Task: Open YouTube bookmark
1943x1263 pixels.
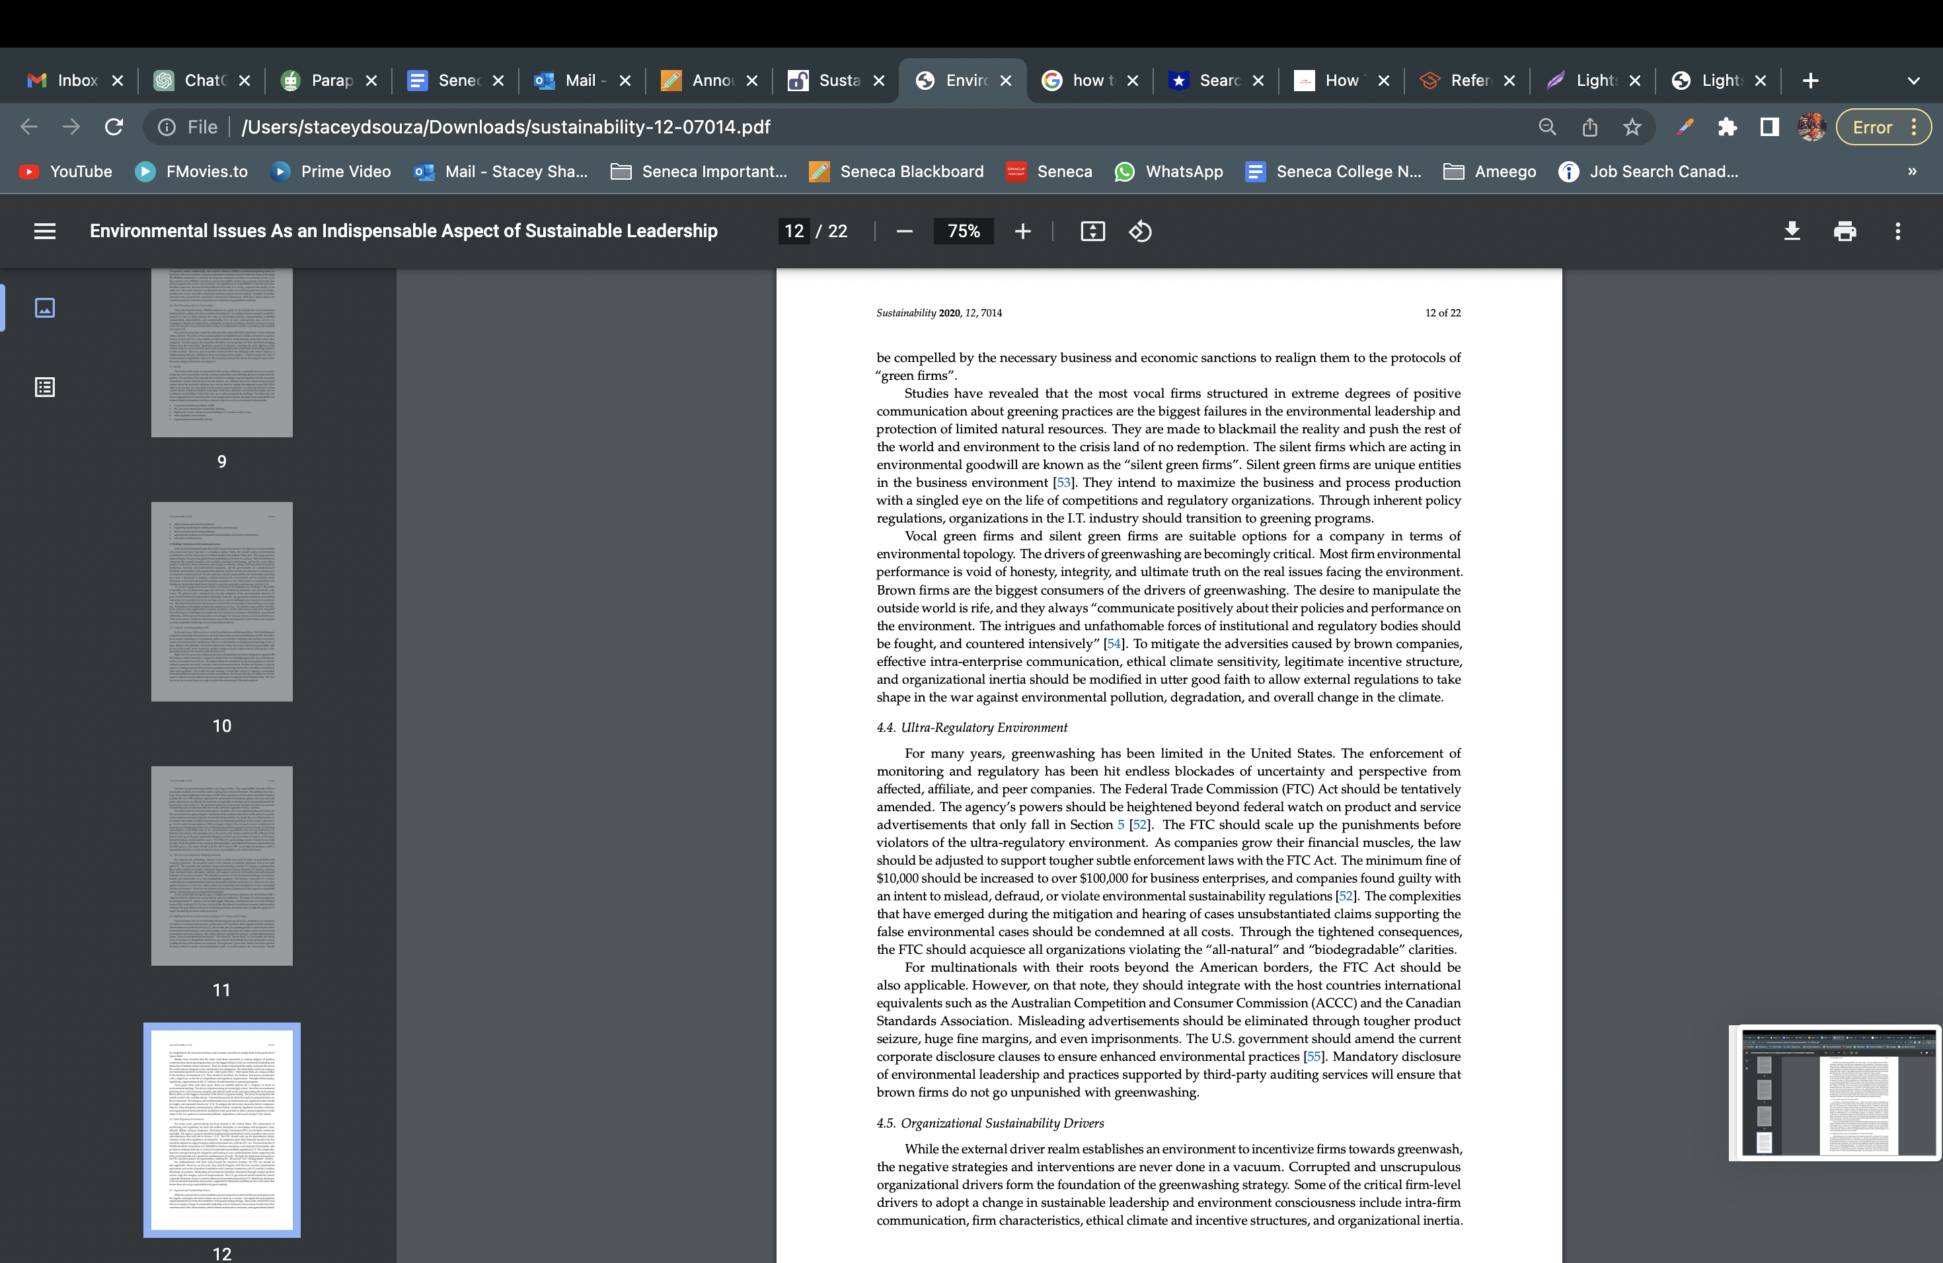Action: click(65, 172)
